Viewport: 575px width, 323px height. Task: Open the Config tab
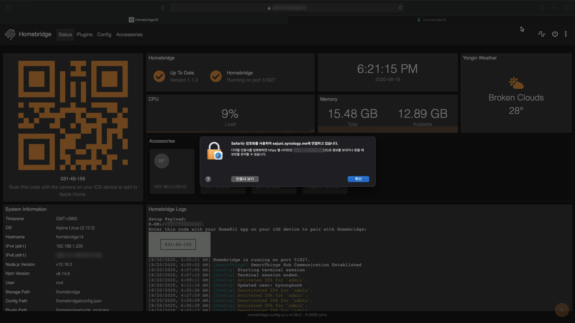coord(104,35)
